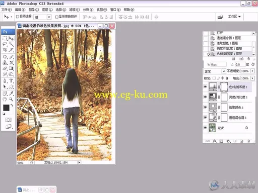
Task: Delete layer with Layers panel trash icon
Action: click(x=249, y=141)
